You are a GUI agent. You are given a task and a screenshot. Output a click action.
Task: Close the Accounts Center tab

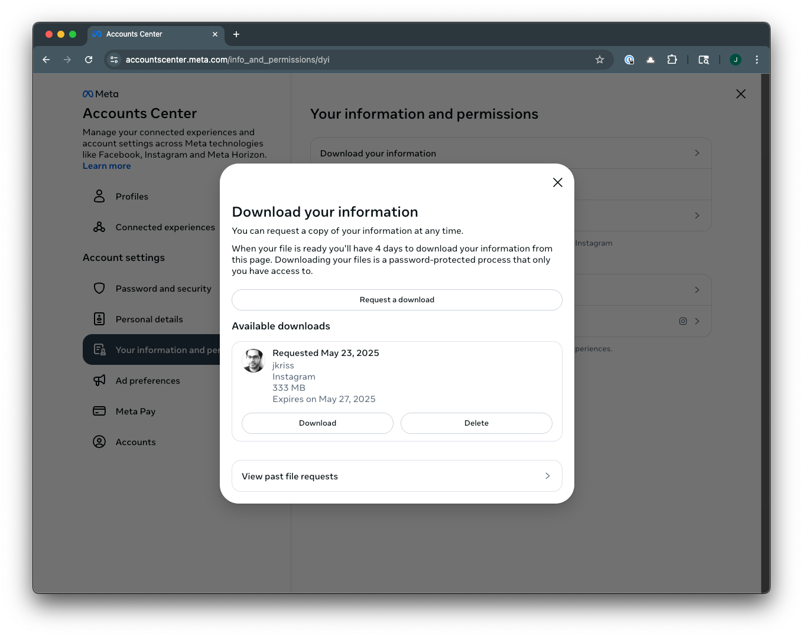click(x=215, y=34)
